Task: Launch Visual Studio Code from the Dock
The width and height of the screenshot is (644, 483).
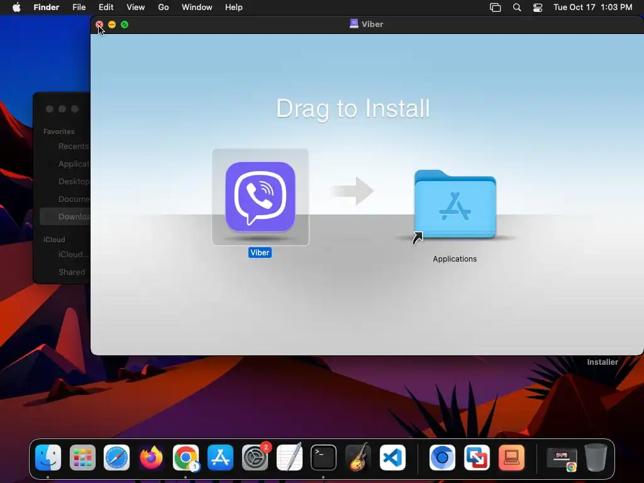Action: (x=392, y=457)
